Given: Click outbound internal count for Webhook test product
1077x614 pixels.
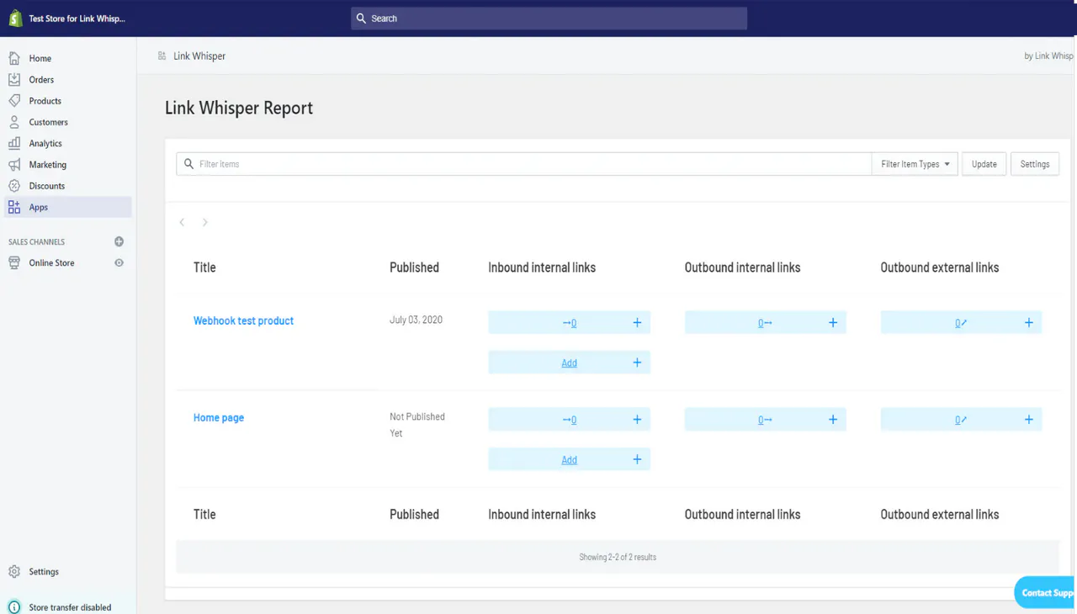Looking at the screenshot, I should click(x=765, y=323).
